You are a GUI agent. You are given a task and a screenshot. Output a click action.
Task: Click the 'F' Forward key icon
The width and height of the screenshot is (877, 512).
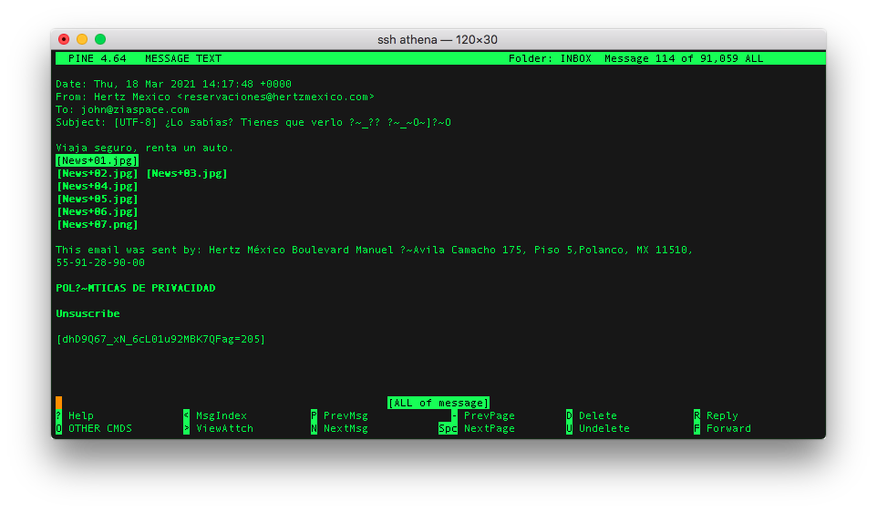pos(697,428)
